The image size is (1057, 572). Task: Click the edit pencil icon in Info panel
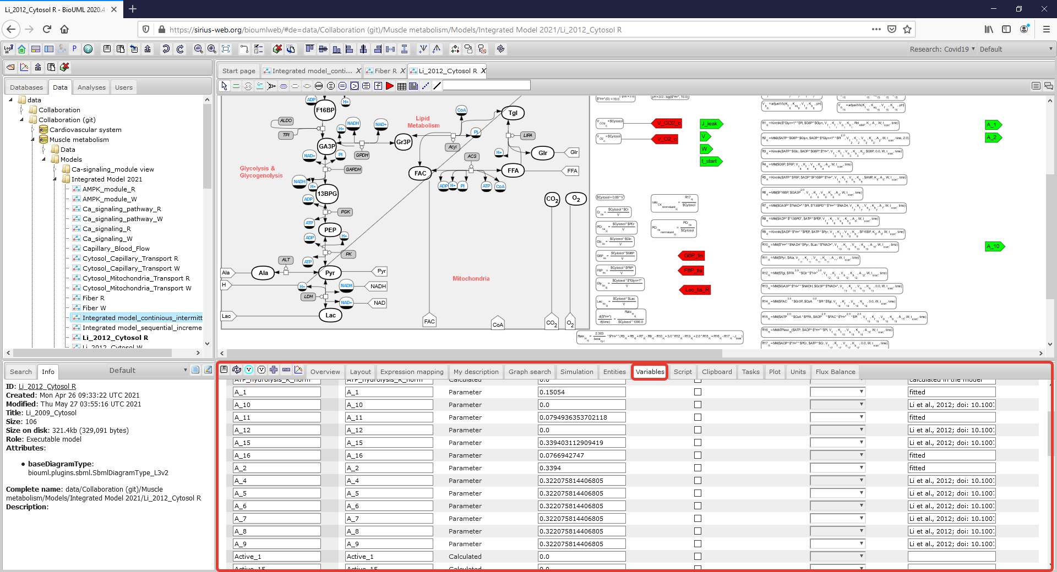pyautogui.click(x=208, y=370)
